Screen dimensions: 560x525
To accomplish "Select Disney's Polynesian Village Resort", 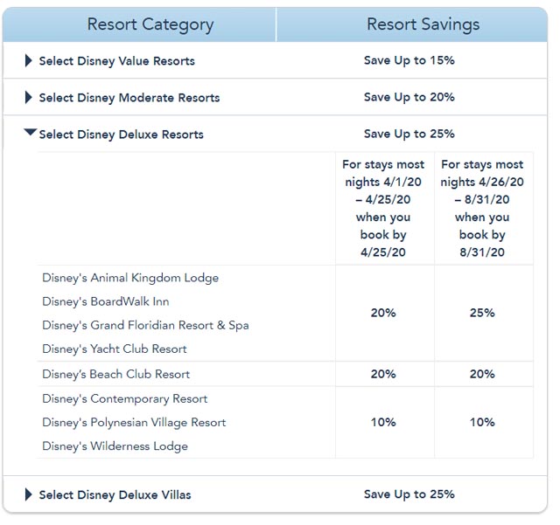I will [134, 423].
